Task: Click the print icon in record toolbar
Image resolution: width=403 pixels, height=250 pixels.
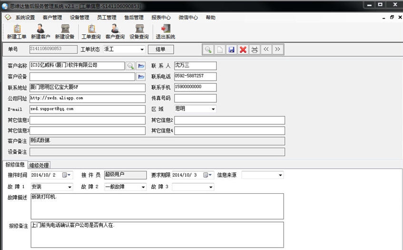Action: (x=255, y=50)
